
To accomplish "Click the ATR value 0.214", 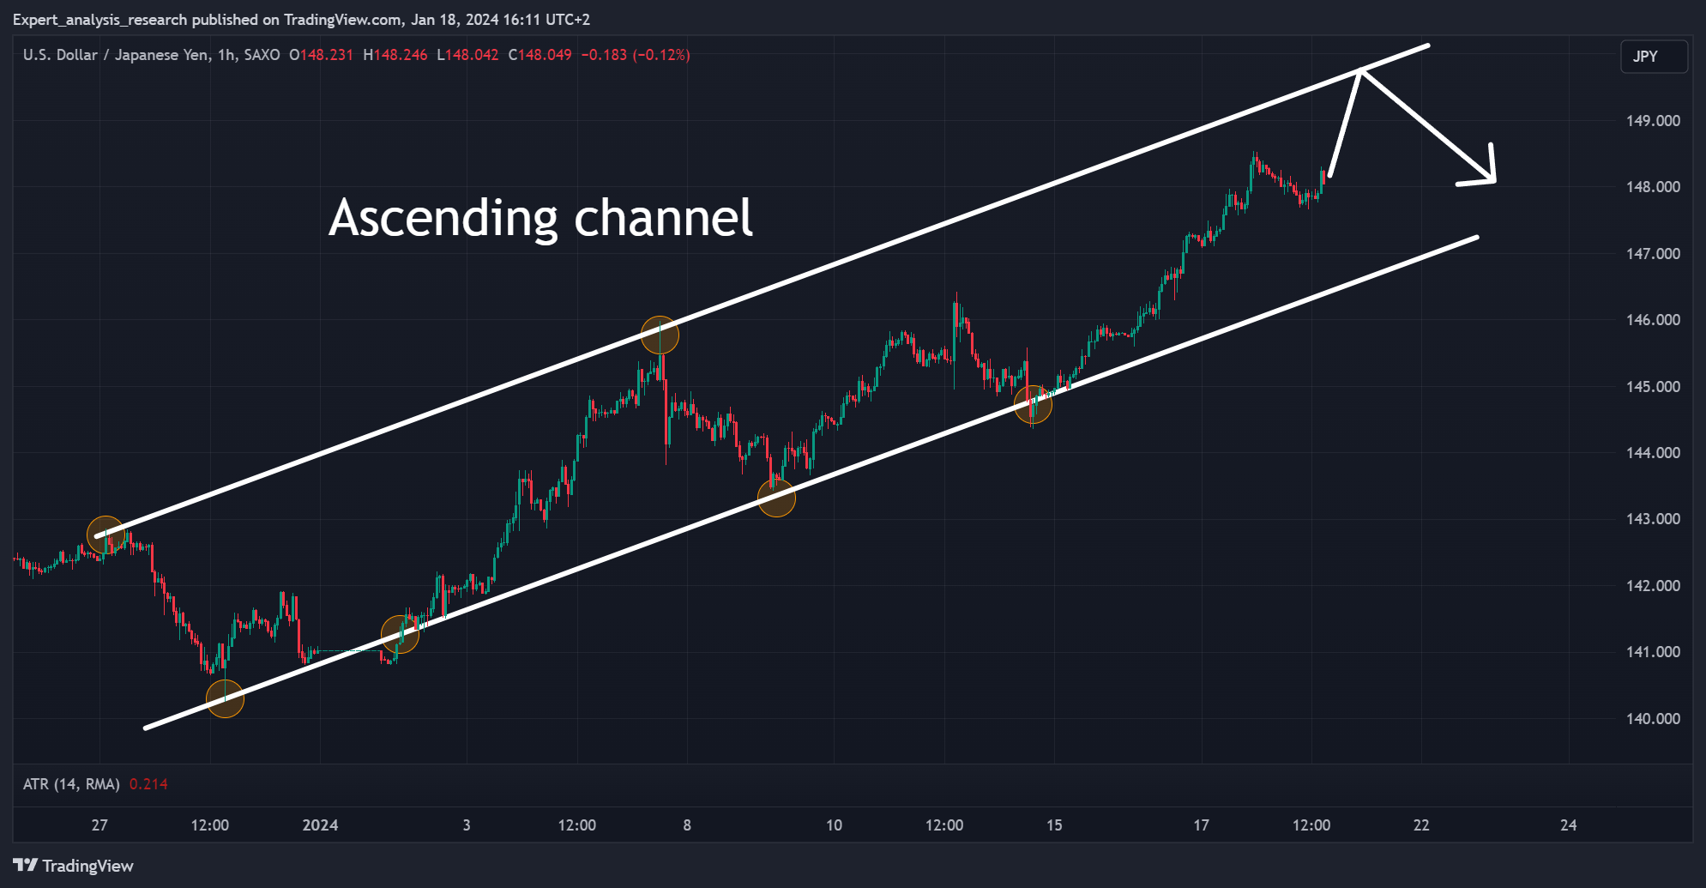I will [x=148, y=784].
